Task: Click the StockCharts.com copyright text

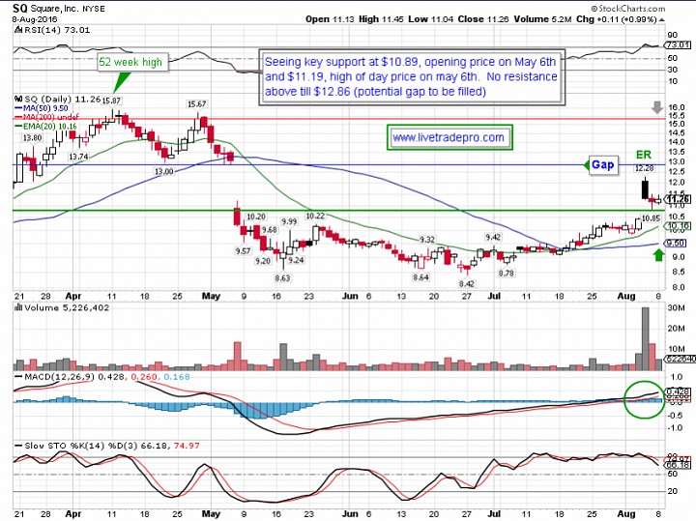Action: (x=628, y=9)
